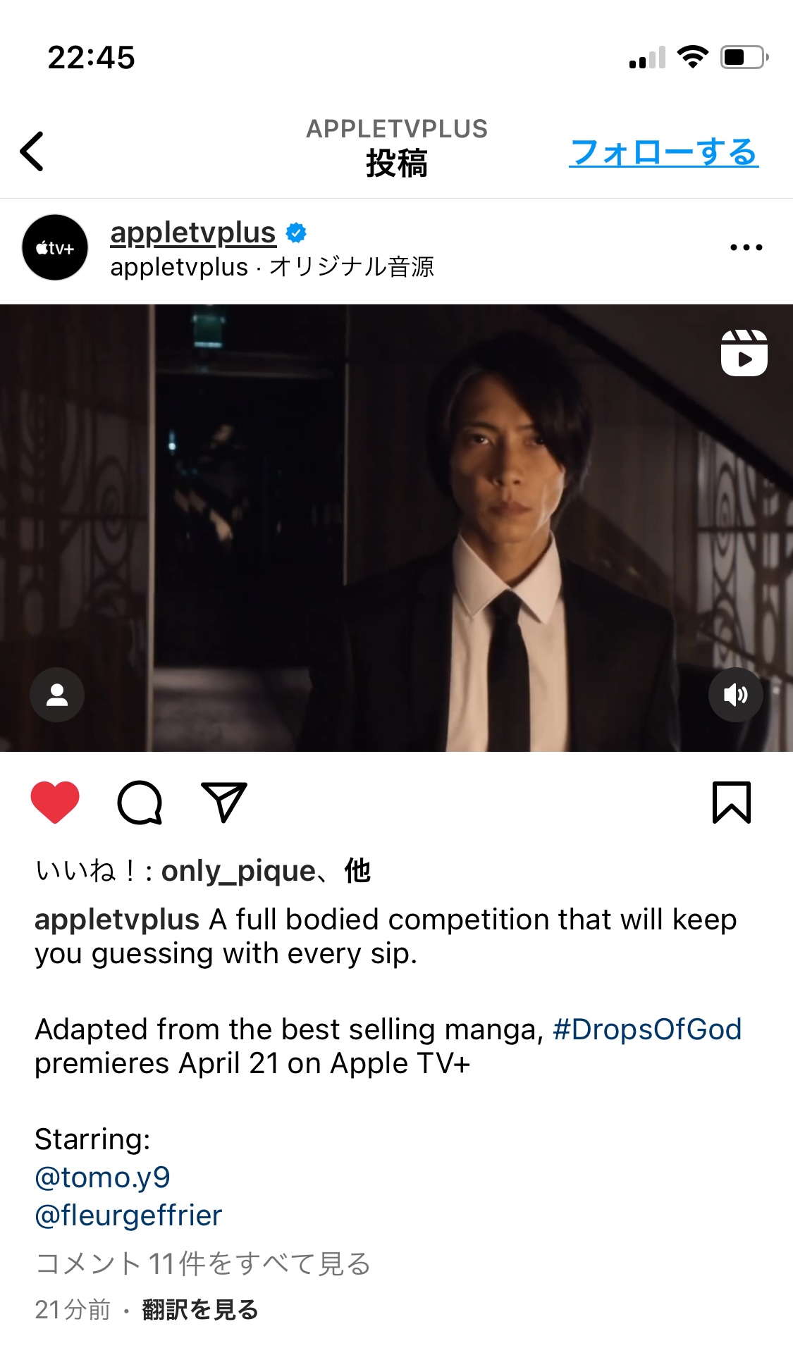Open the @fleurgeffrier mention

click(x=128, y=1215)
